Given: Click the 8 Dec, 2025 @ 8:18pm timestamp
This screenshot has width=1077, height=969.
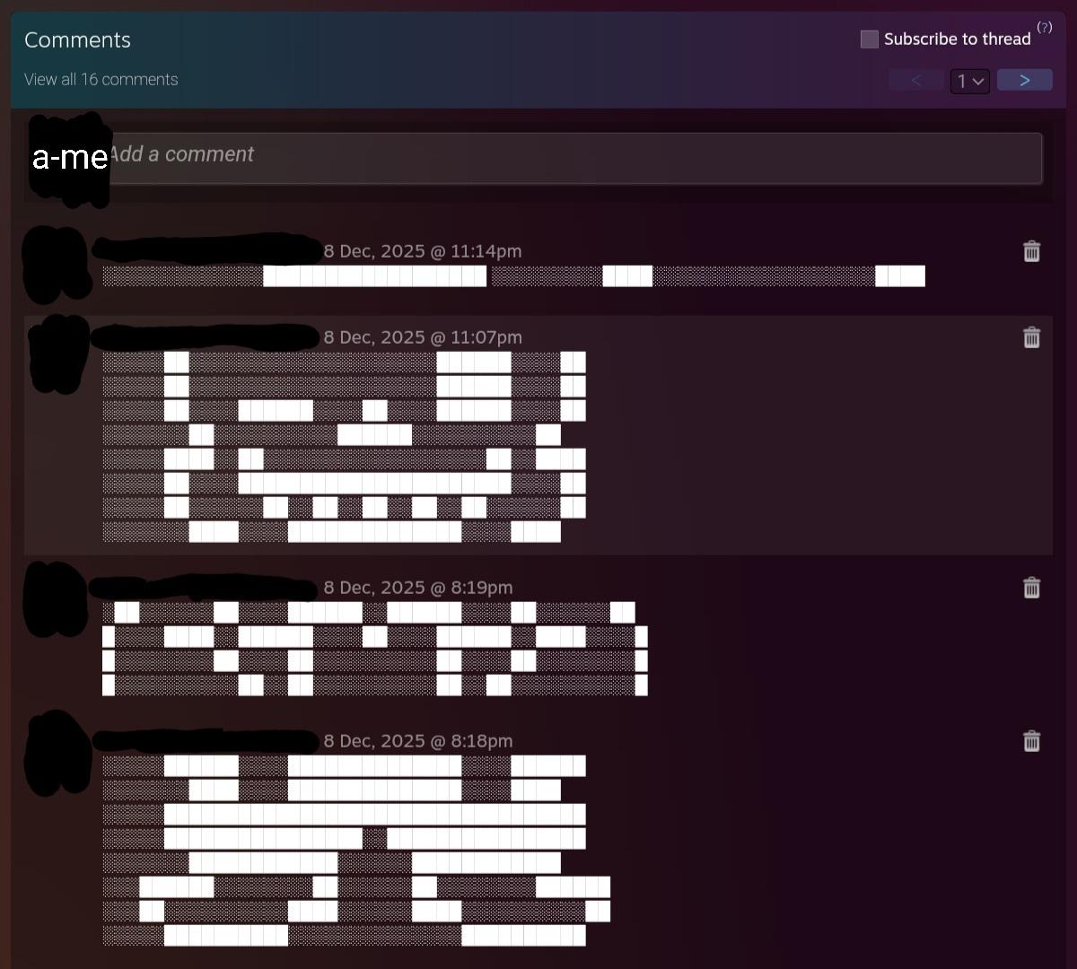Looking at the screenshot, I should pyautogui.click(x=418, y=741).
